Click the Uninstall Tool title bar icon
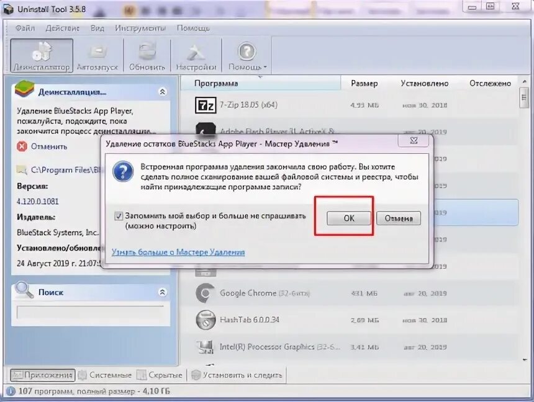The height and width of the screenshot is (402, 534). point(7,9)
